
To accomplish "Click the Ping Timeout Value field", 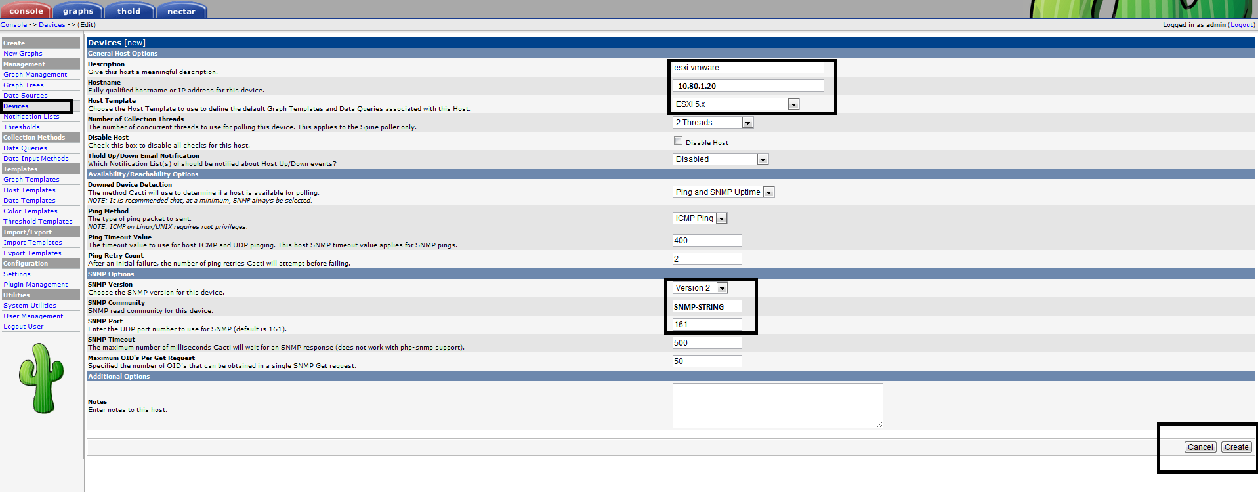I will point(707,241).
